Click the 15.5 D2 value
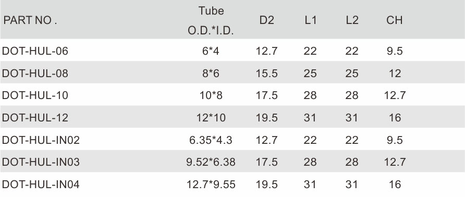 pyautogui.click(x=267, y=73)
